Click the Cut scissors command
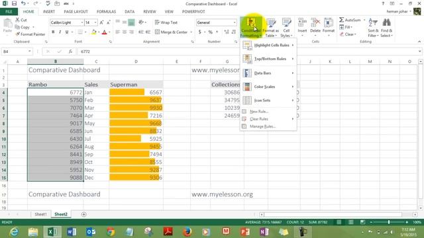The height and width of the screenshot is (238, 424). pos(21,20)
